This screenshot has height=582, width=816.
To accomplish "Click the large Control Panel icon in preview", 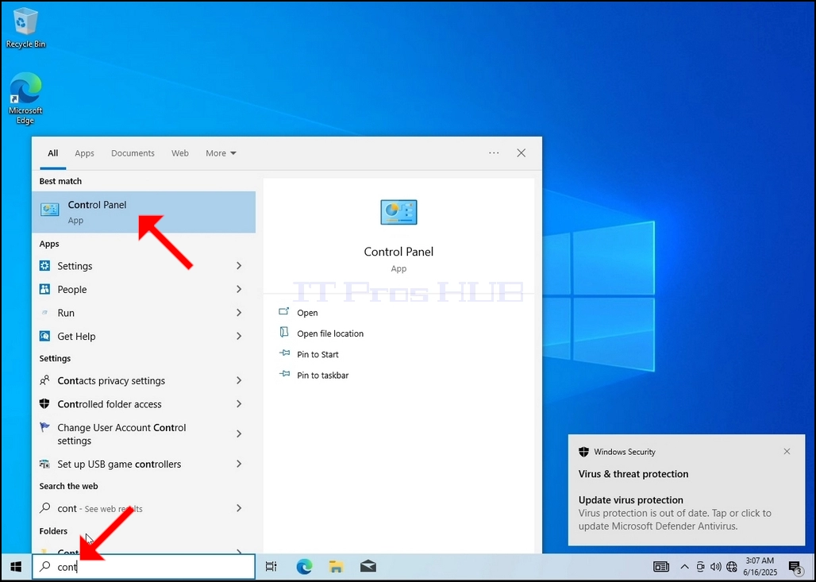I will coord(398,212).
